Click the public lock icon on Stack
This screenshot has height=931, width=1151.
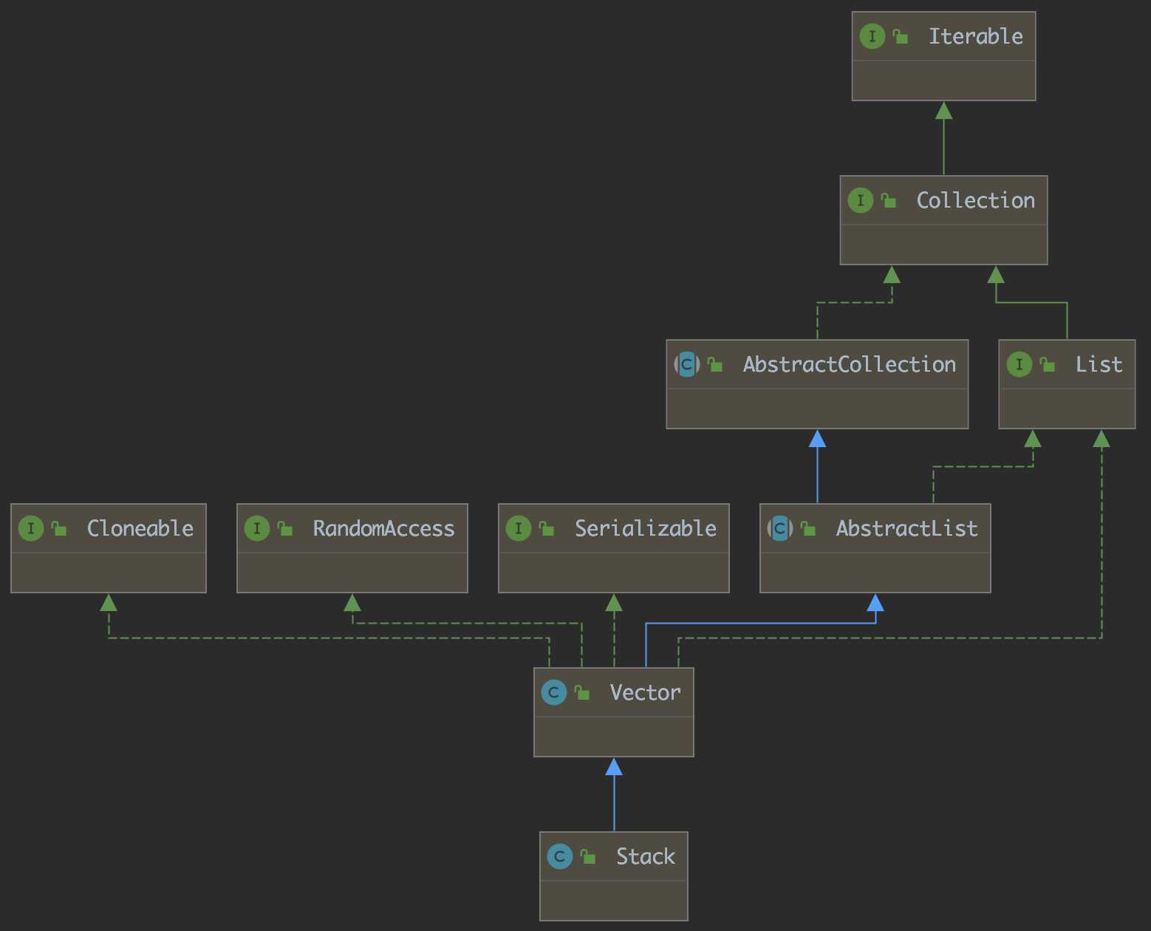(588, 856)
